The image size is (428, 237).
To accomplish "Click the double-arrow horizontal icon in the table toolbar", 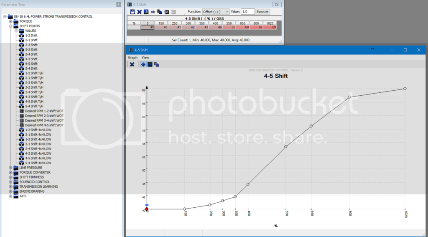I will tap(153, 12).
